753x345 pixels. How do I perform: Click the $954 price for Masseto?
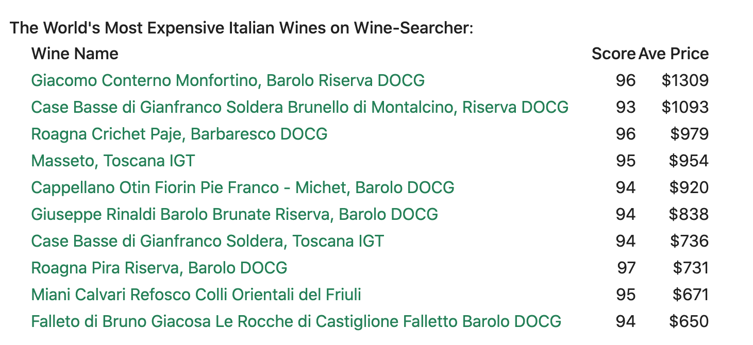tap(689, 161)
